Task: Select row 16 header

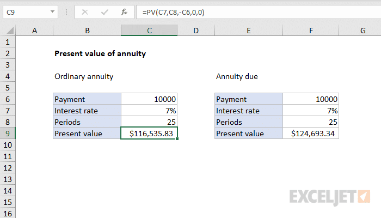Action: click(x=8, y=213)
